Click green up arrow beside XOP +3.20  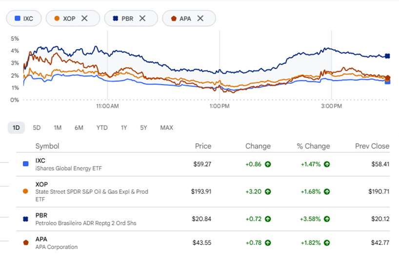(268, 191)
